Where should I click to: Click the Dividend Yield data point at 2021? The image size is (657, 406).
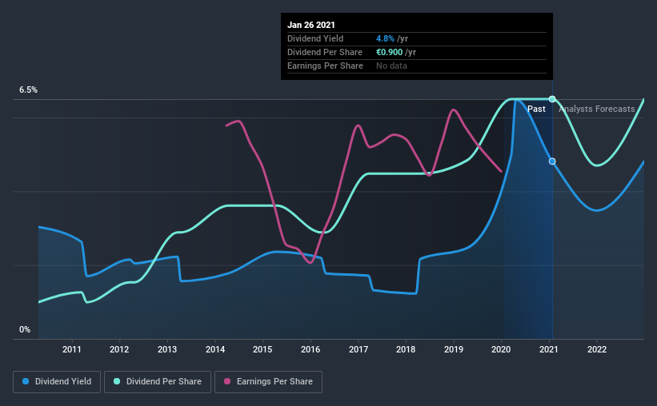[552, 161]
